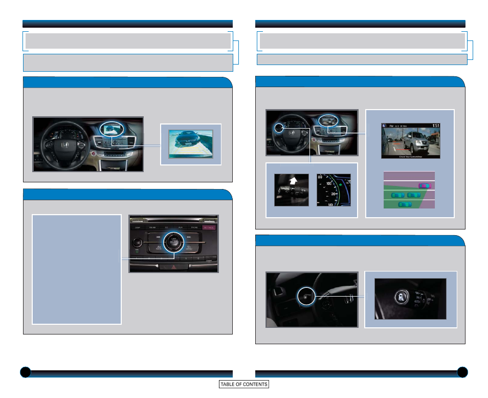The width and height of the screenshot is (488, 398).
Task: Click the 1:51 clock on camera display
Action: pyautogui.click(x=436, y=125)
